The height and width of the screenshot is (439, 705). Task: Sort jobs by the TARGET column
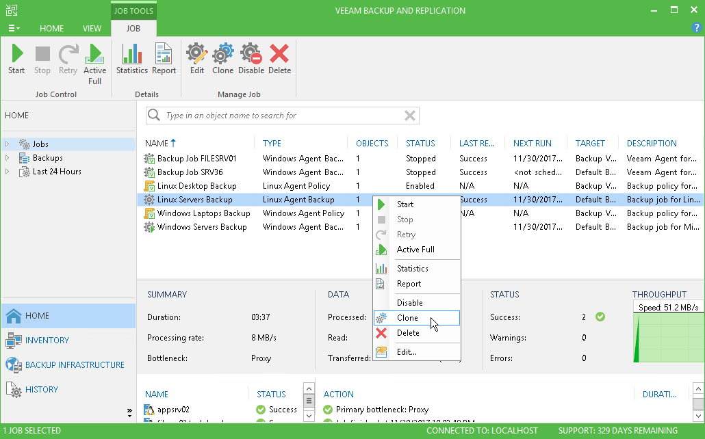(590, 144)
